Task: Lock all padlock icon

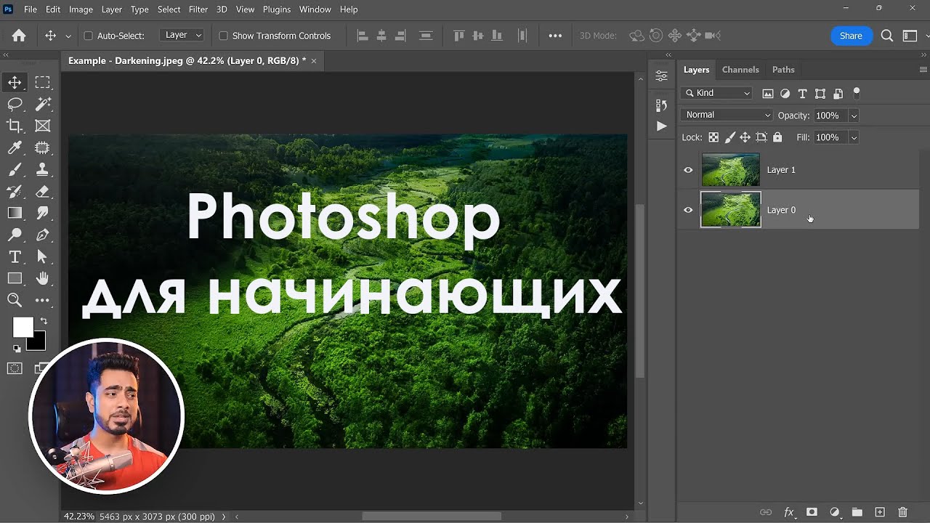Action: (x=777, y=137)
